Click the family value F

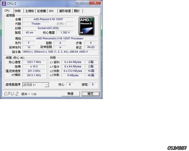[x=29, y=43]
